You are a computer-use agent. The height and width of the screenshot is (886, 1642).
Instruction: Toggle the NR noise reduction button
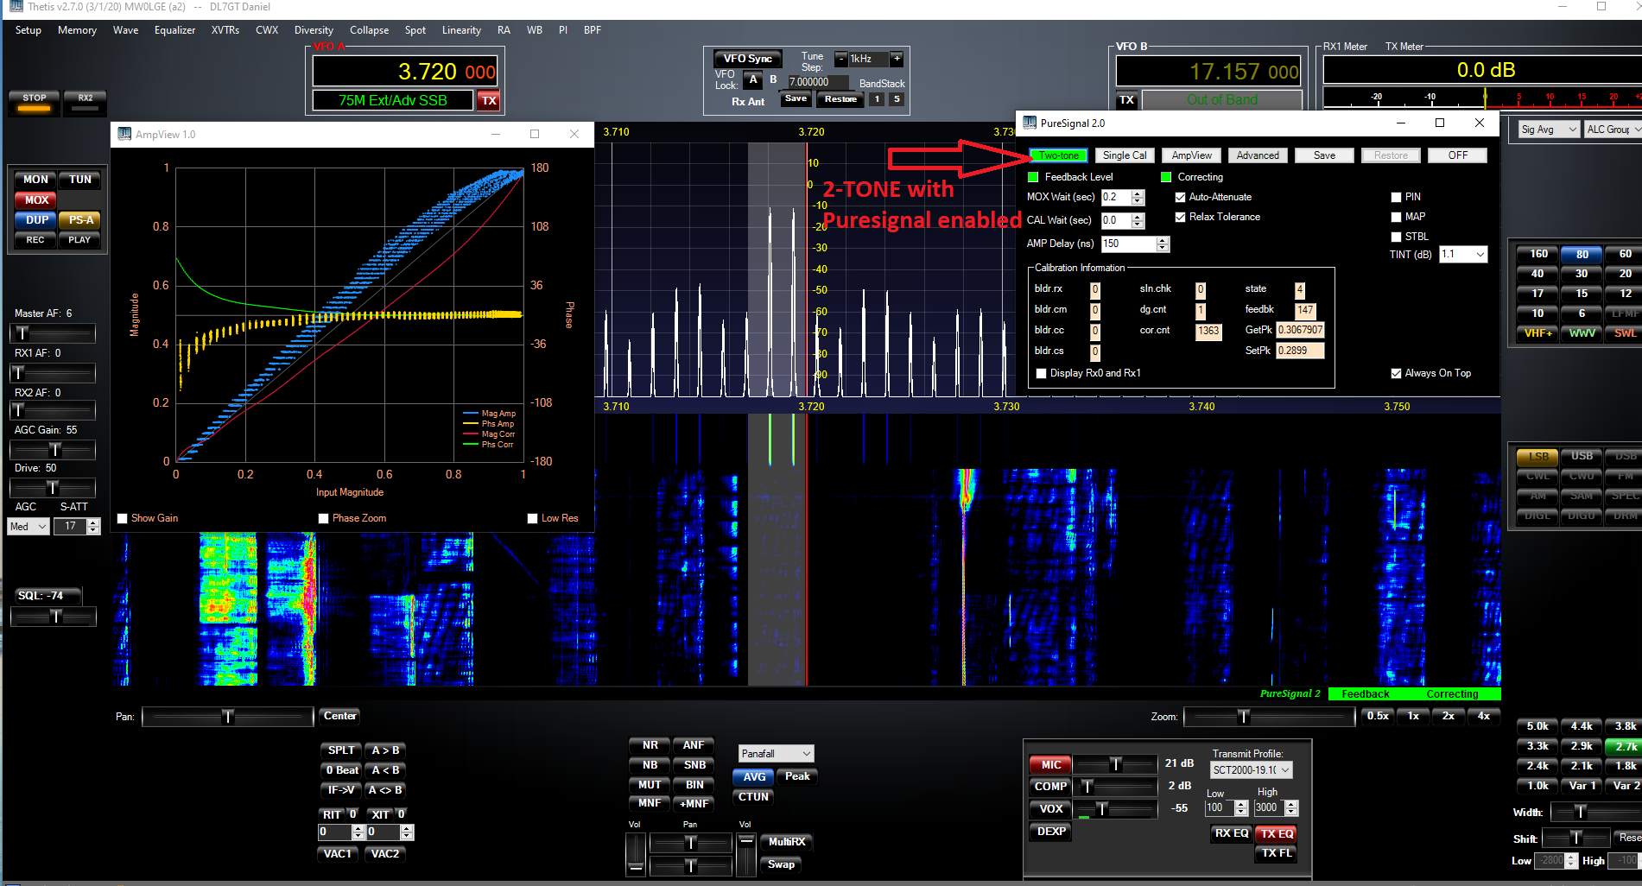click(650, 745)
